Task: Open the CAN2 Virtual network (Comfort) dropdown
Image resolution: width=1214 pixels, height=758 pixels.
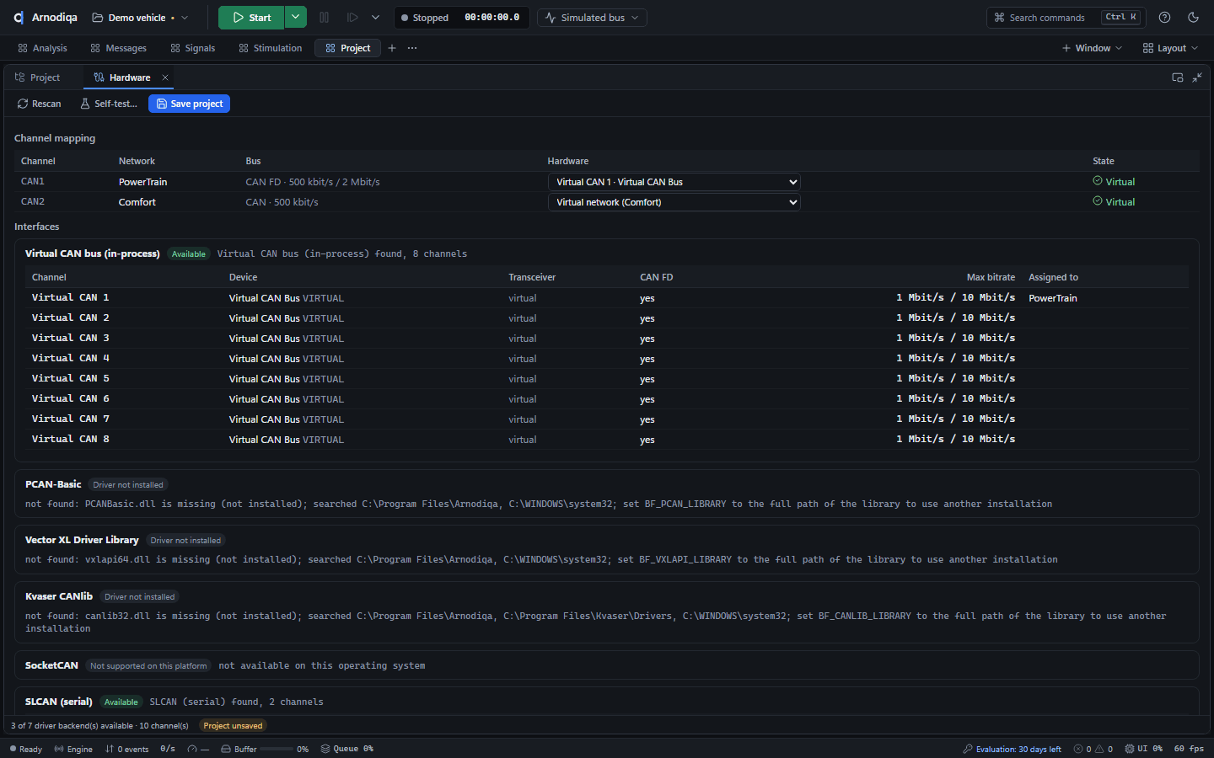Action: coord(674,202)
